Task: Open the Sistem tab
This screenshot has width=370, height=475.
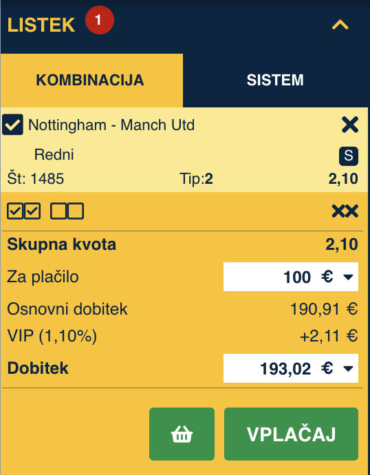Action: [275, 81]
